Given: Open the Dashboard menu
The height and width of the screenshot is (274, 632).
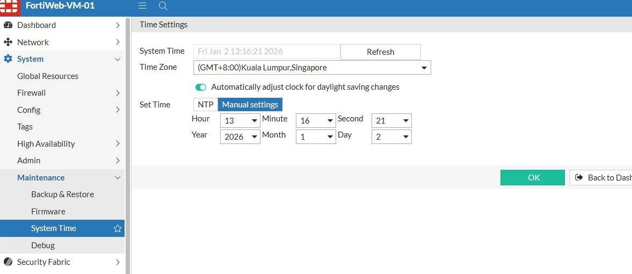Looking at the screenshot, I should 62,25.
